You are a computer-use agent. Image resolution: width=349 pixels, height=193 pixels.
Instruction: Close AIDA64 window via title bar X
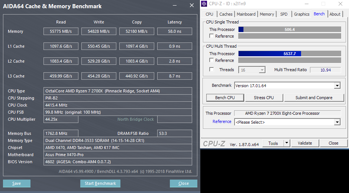(x=192, y=5)
